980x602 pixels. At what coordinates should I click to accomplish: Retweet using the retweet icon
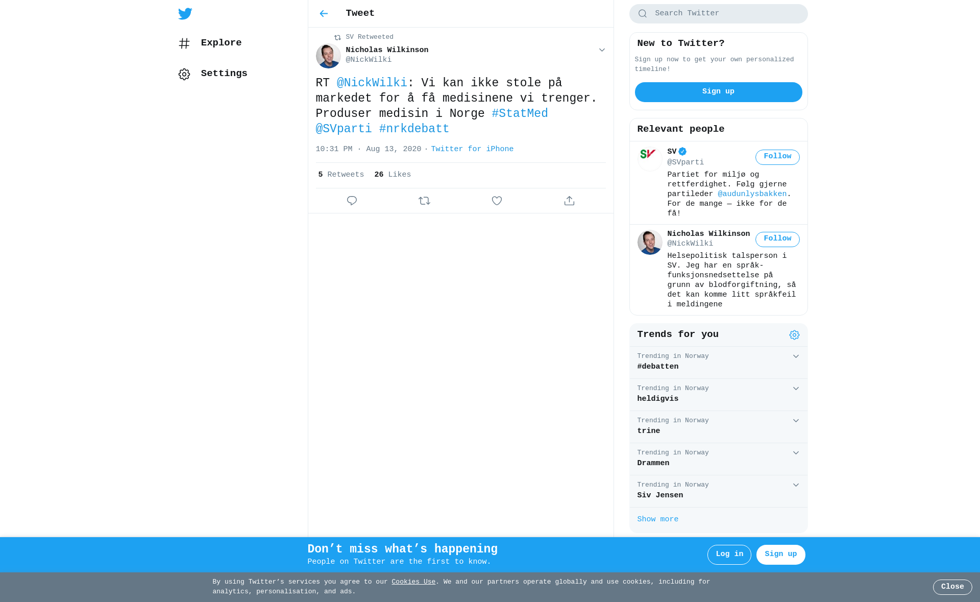point(424,201)
